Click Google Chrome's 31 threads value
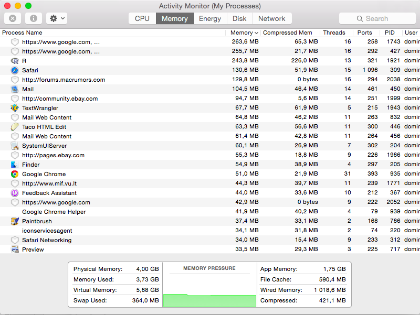 347,174
